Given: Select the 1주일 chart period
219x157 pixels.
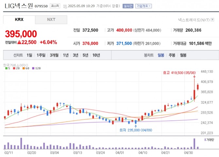Looking at the screenshot, I should [x=41, y=55].
